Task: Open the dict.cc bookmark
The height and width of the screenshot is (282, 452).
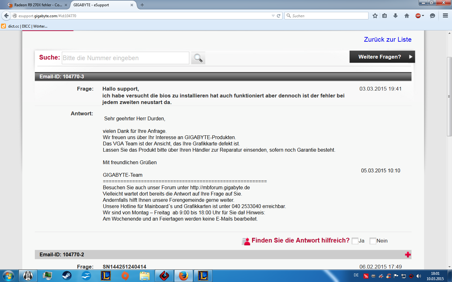Action: (x=24, y=26)
